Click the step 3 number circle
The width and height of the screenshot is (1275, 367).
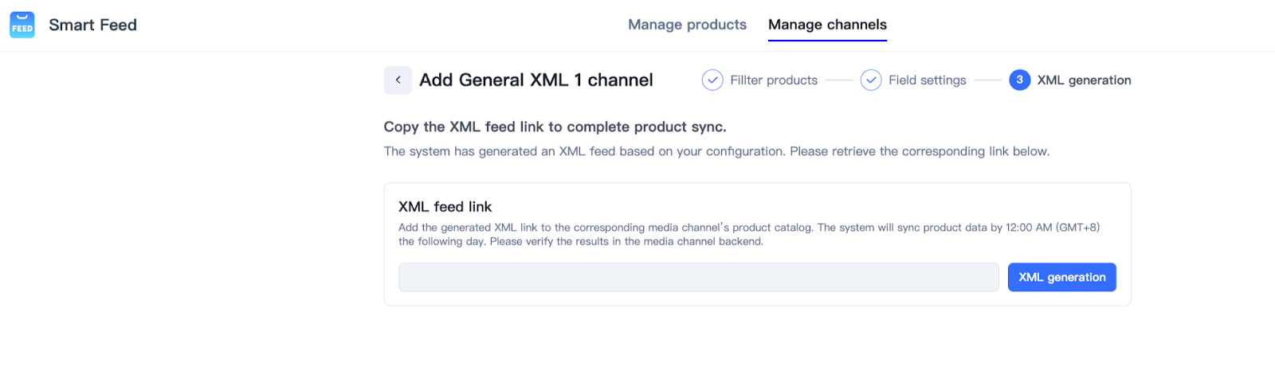pos(1019,80)
